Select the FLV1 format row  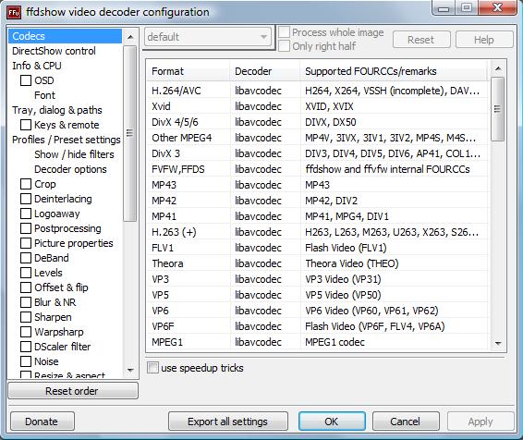tap(318, 248)
